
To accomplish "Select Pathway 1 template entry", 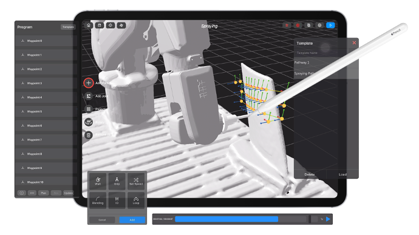I will click(x=326, y=62).
